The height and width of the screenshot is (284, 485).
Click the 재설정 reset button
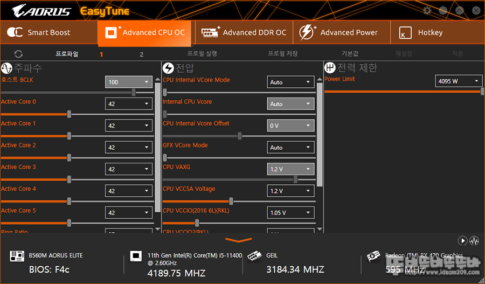click(x=404, y=53)
